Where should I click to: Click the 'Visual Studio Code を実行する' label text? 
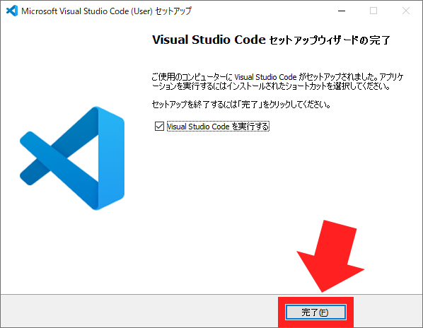(218, 127)
